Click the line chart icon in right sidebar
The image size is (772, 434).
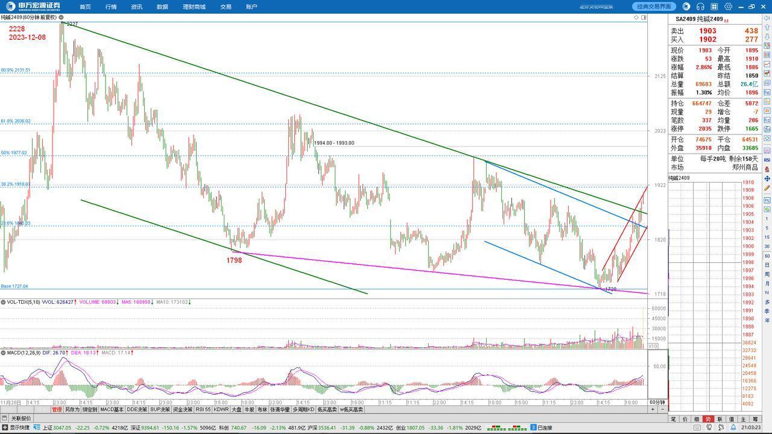(767, 64)
